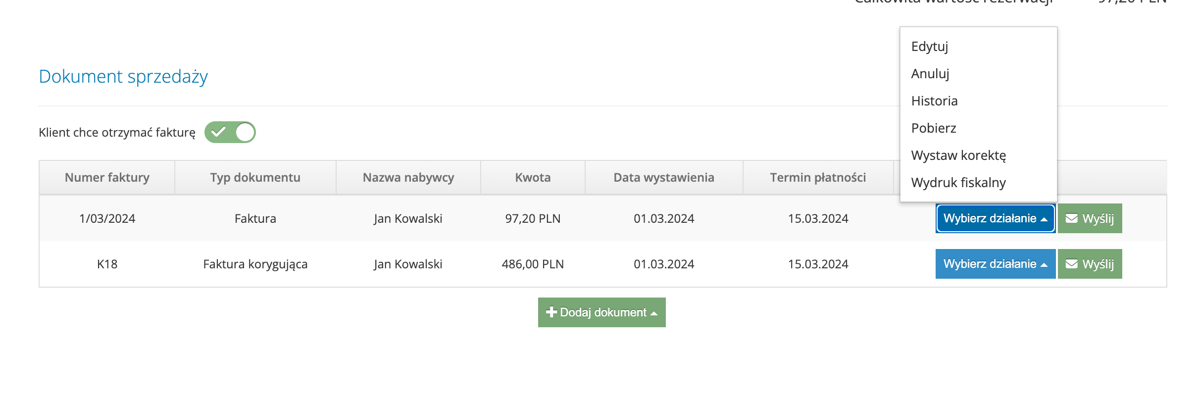Open 'Wybierz działanie' dropdown for invoice K18
The image size is (1198, 401).
(x=995, y=264)
